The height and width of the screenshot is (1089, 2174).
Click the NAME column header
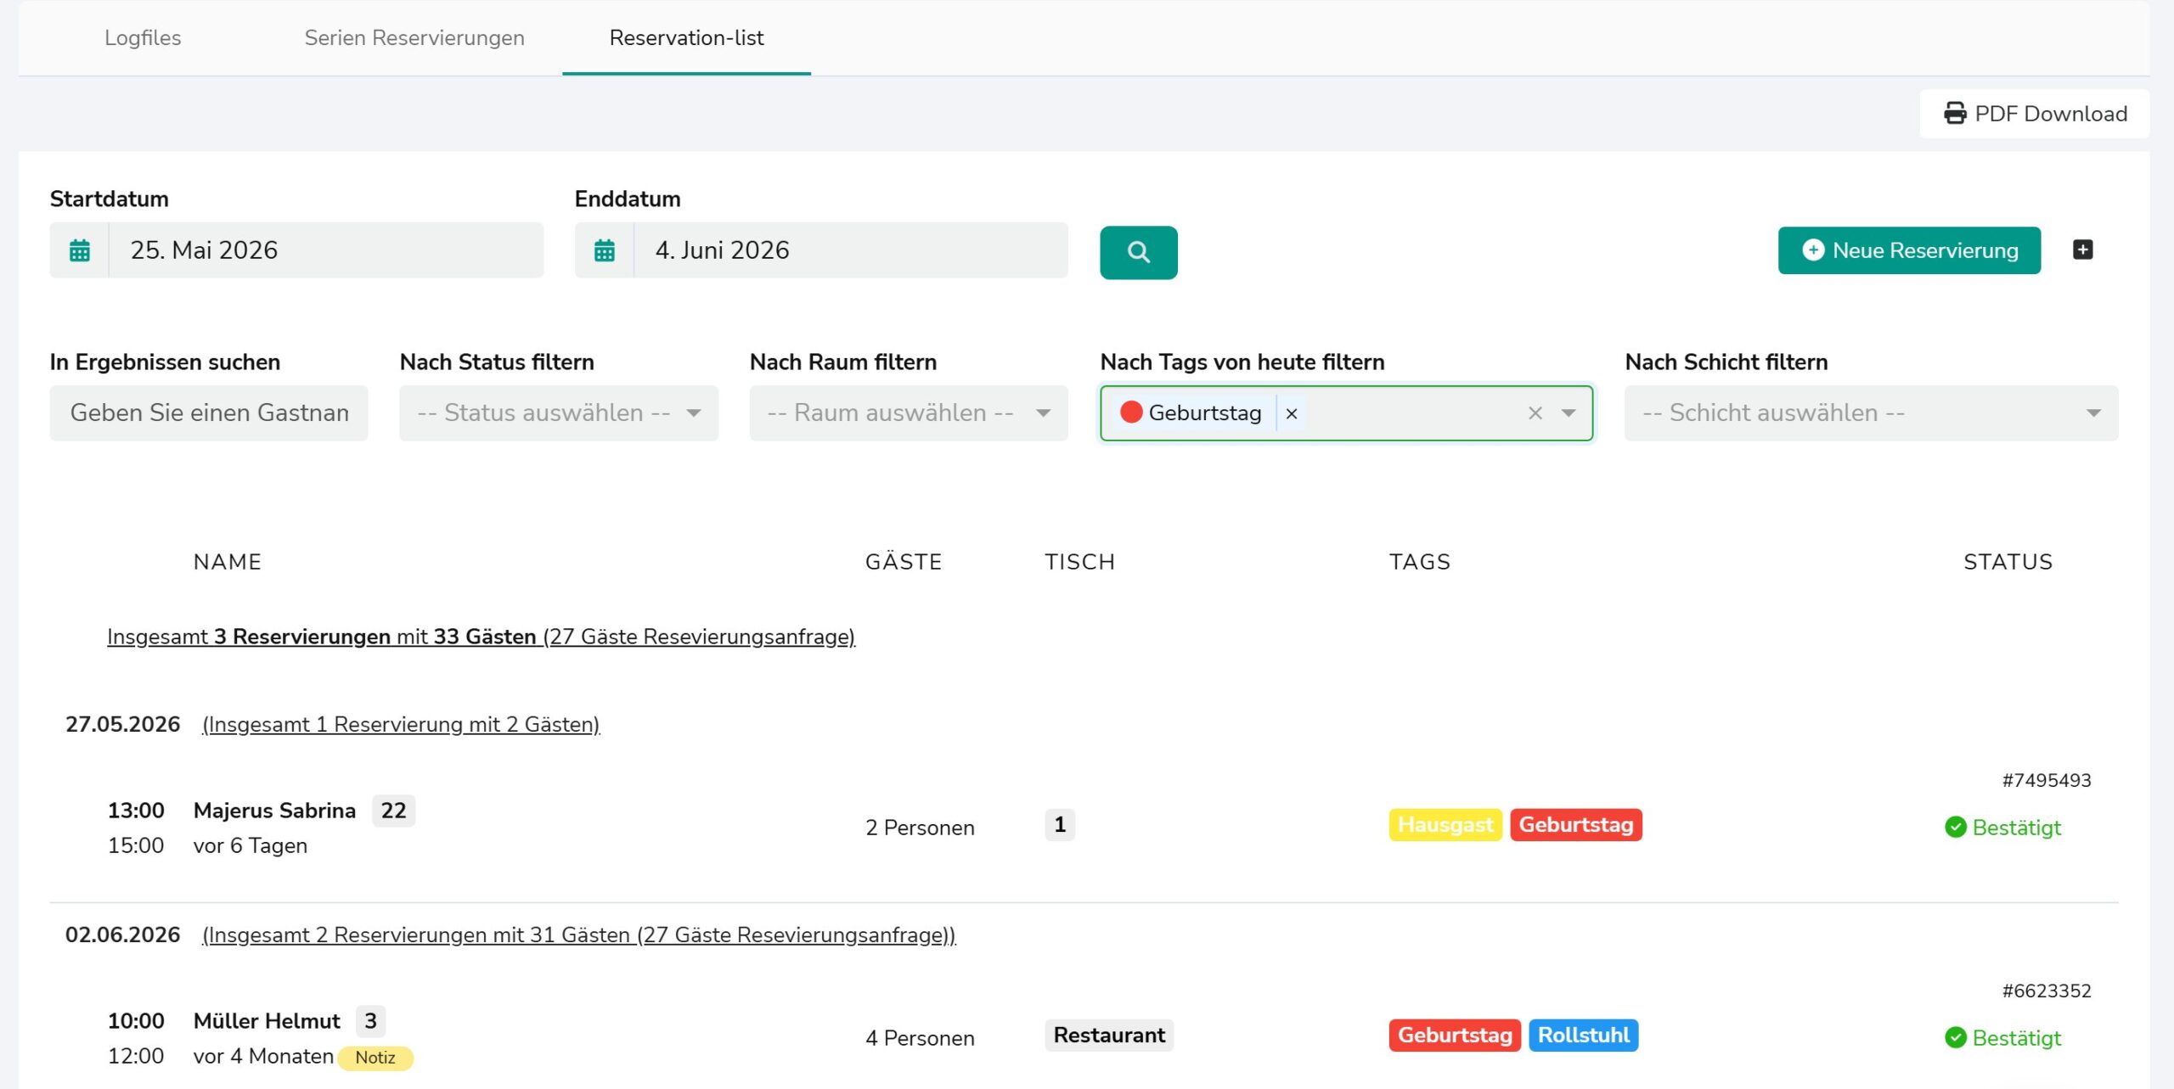coord(228,562)
